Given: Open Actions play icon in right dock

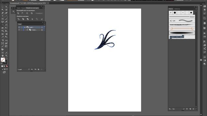Looking at the screenshot, I should click(x=205, y=33).
